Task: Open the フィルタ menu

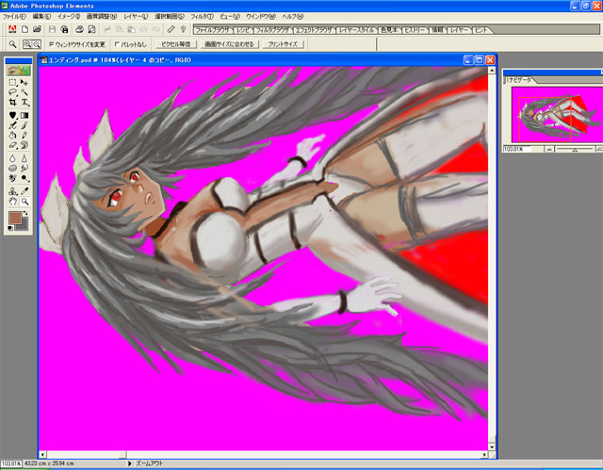Action: point(202,17)
